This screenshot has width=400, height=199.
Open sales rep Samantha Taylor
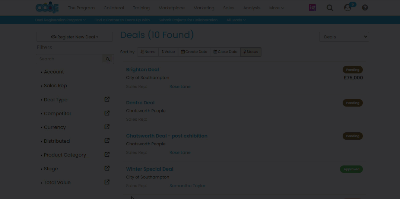click(x=187, y=186)
